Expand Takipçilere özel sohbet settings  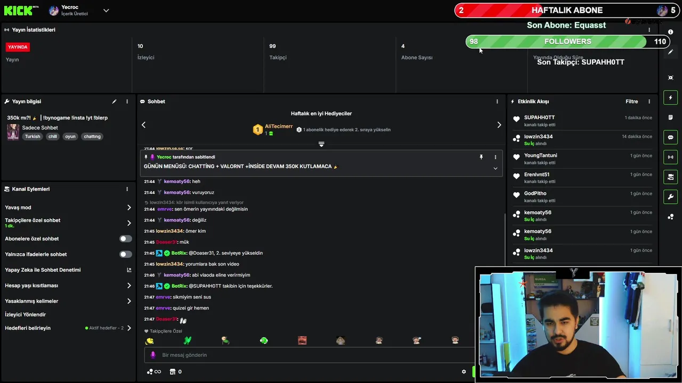click(129, 223)
